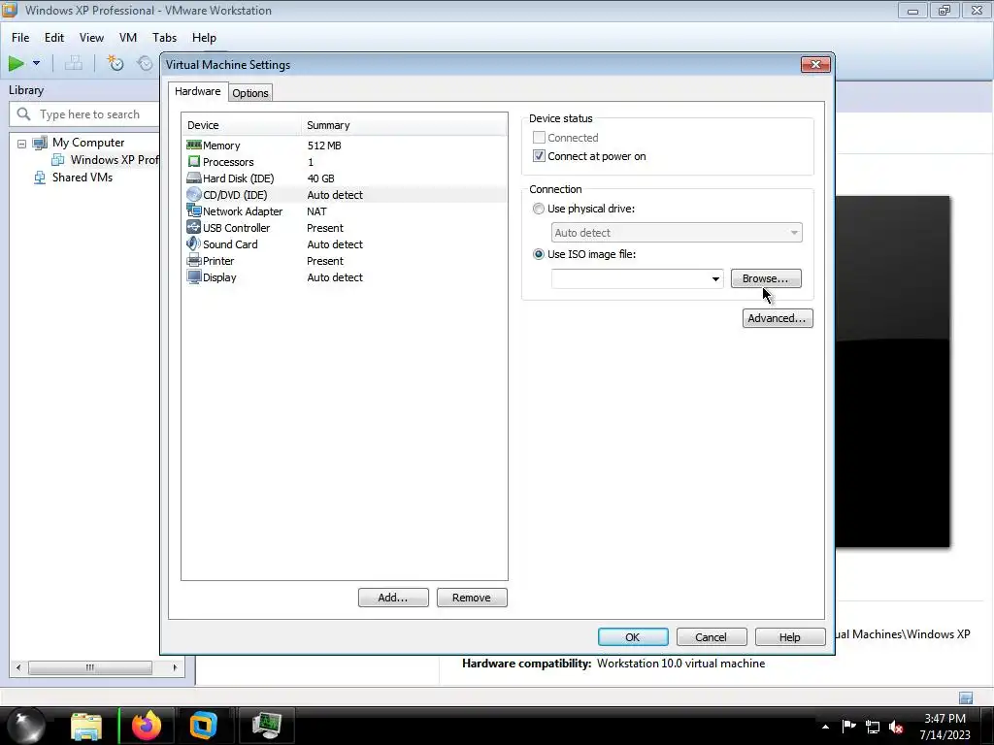The image size is (994, 745).
Task: Open the Auto detect physical drive dropdown
Action: click(x=677, y=233)
